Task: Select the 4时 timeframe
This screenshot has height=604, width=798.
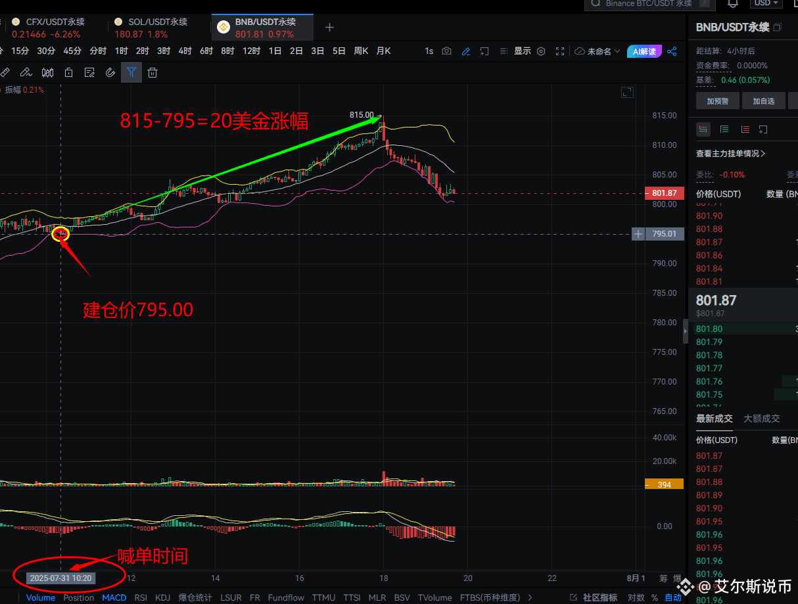Action: 185,51
